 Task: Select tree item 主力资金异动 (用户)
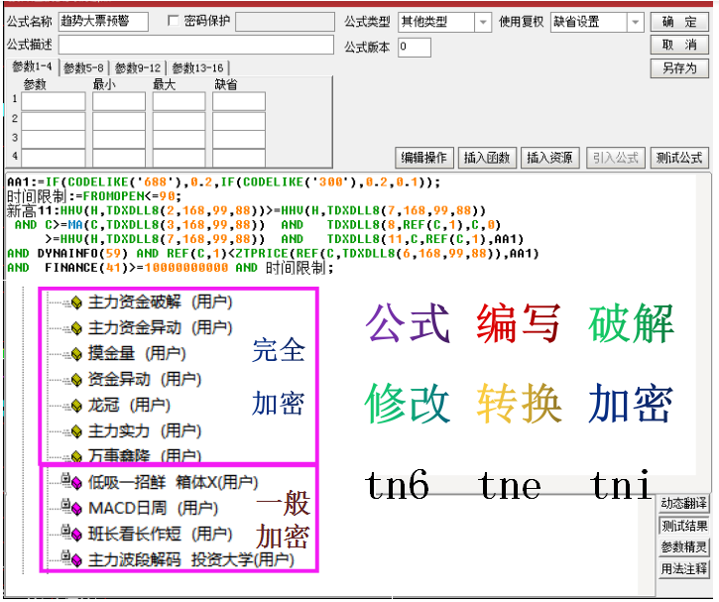pos(160,328)
